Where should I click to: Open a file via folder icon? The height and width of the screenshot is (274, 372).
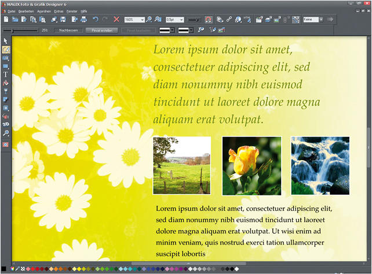coord(15,20)
